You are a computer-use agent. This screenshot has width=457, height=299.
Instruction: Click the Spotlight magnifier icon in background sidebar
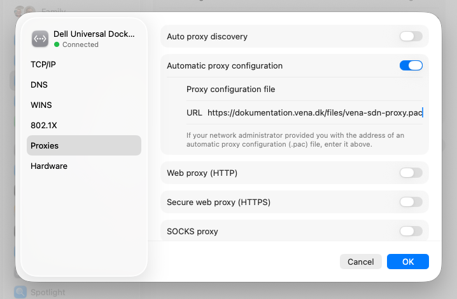[20, 292]
